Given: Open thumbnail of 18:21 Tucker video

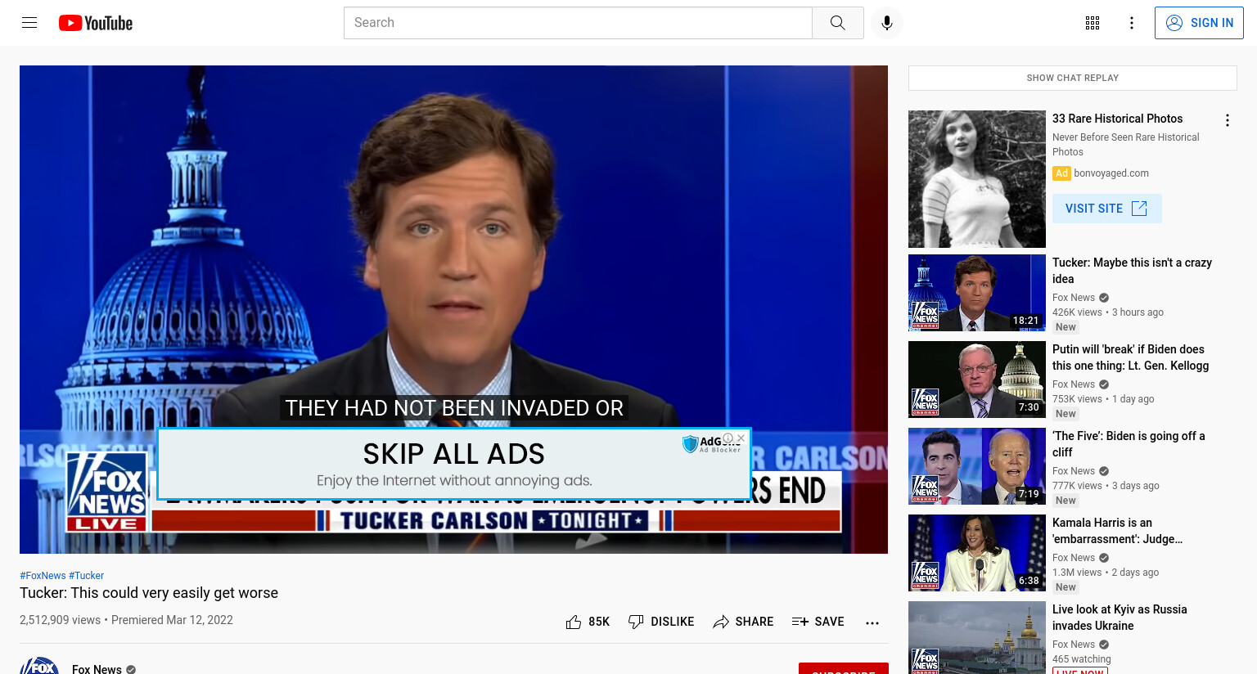Looking at the screenshot, I should pos(977,293).
